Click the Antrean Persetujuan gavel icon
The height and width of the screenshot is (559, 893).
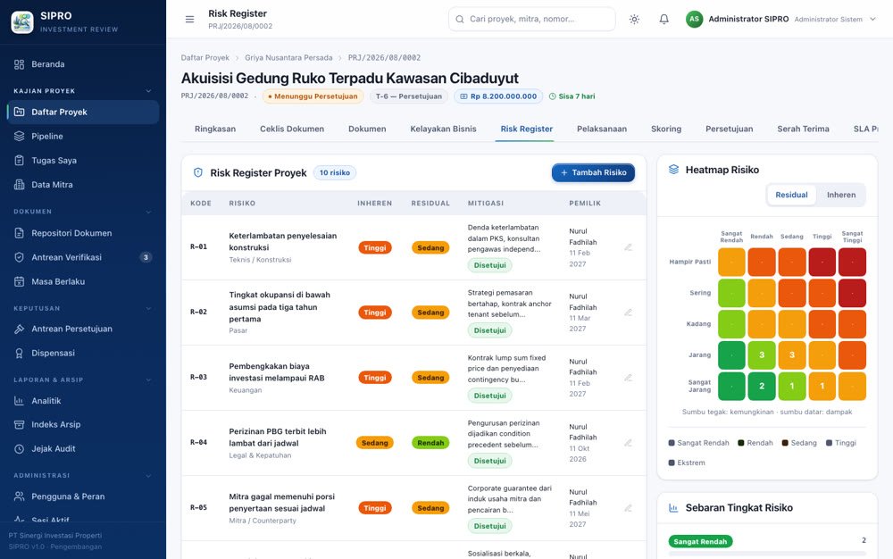tap(20, 329)
